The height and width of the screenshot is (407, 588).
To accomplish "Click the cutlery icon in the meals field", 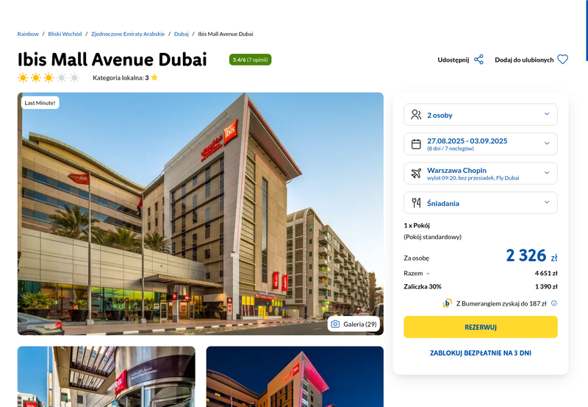I will point(416,202).
